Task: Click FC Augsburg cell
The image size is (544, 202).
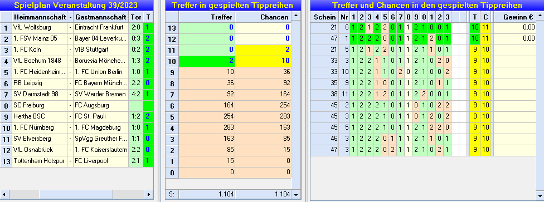Action: pos(101,105)
